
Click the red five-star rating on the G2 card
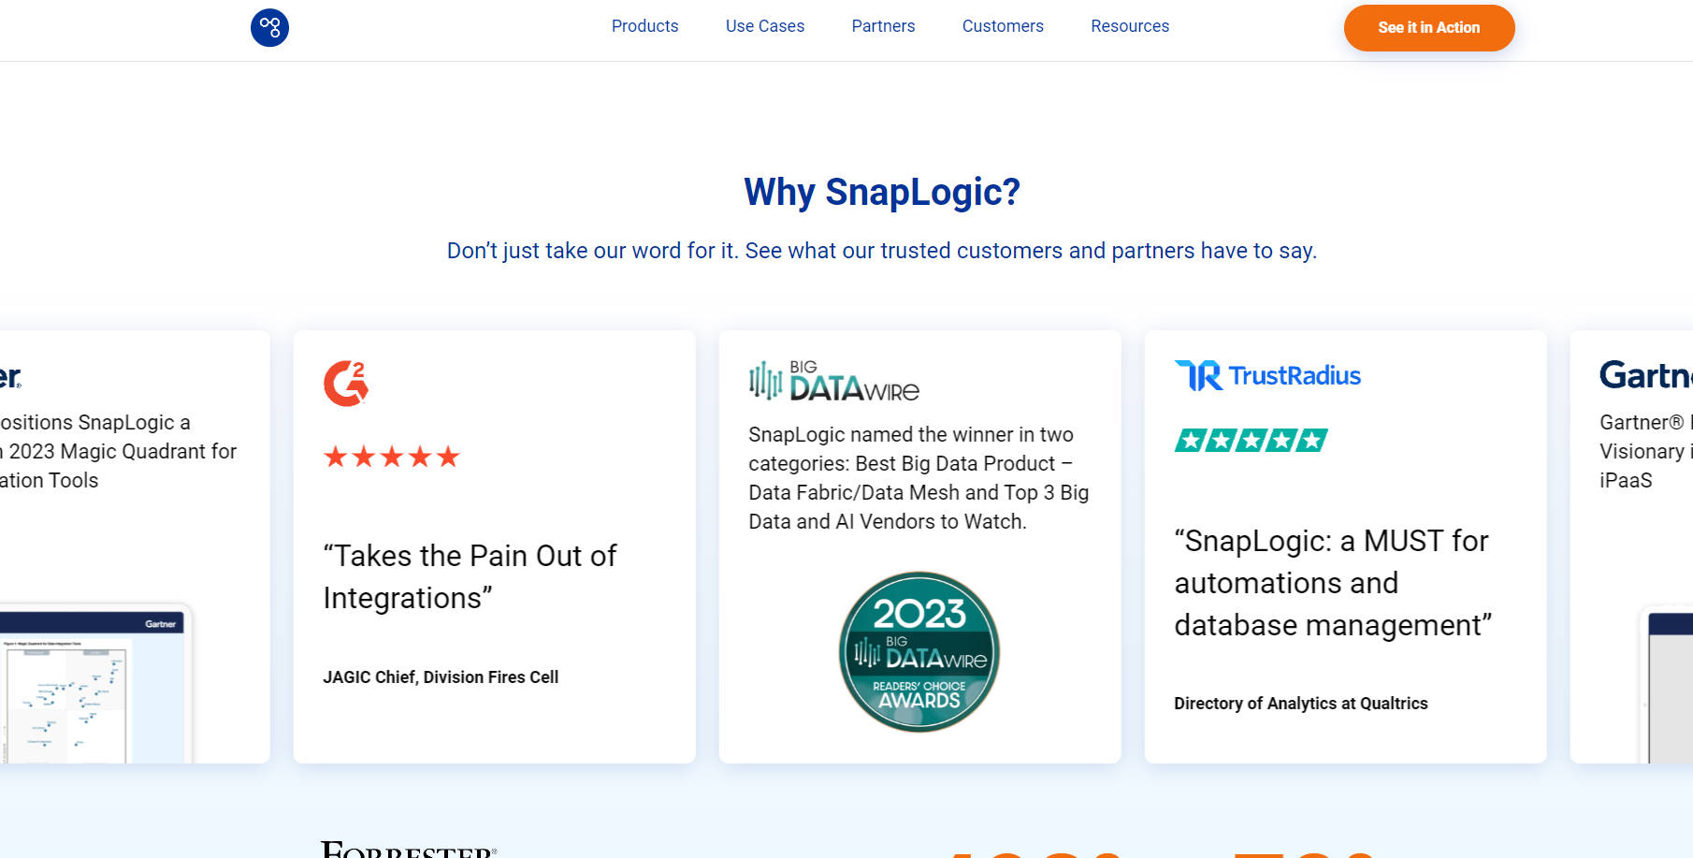coord(391,458)
